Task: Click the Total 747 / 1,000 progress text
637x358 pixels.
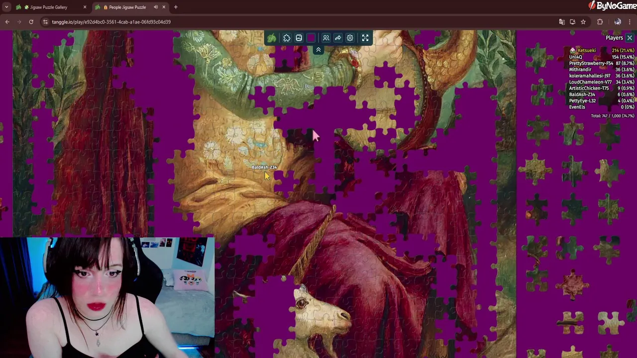Action: click(613, 116)
